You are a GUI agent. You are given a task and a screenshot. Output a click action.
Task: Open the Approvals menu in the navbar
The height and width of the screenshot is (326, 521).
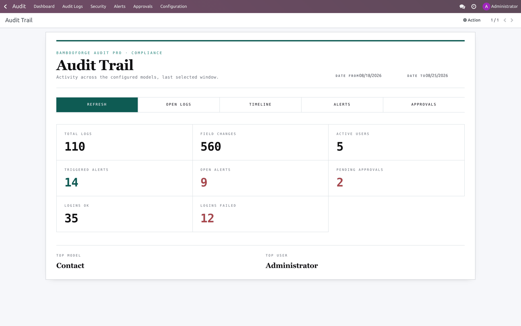(x=143, y=7)
